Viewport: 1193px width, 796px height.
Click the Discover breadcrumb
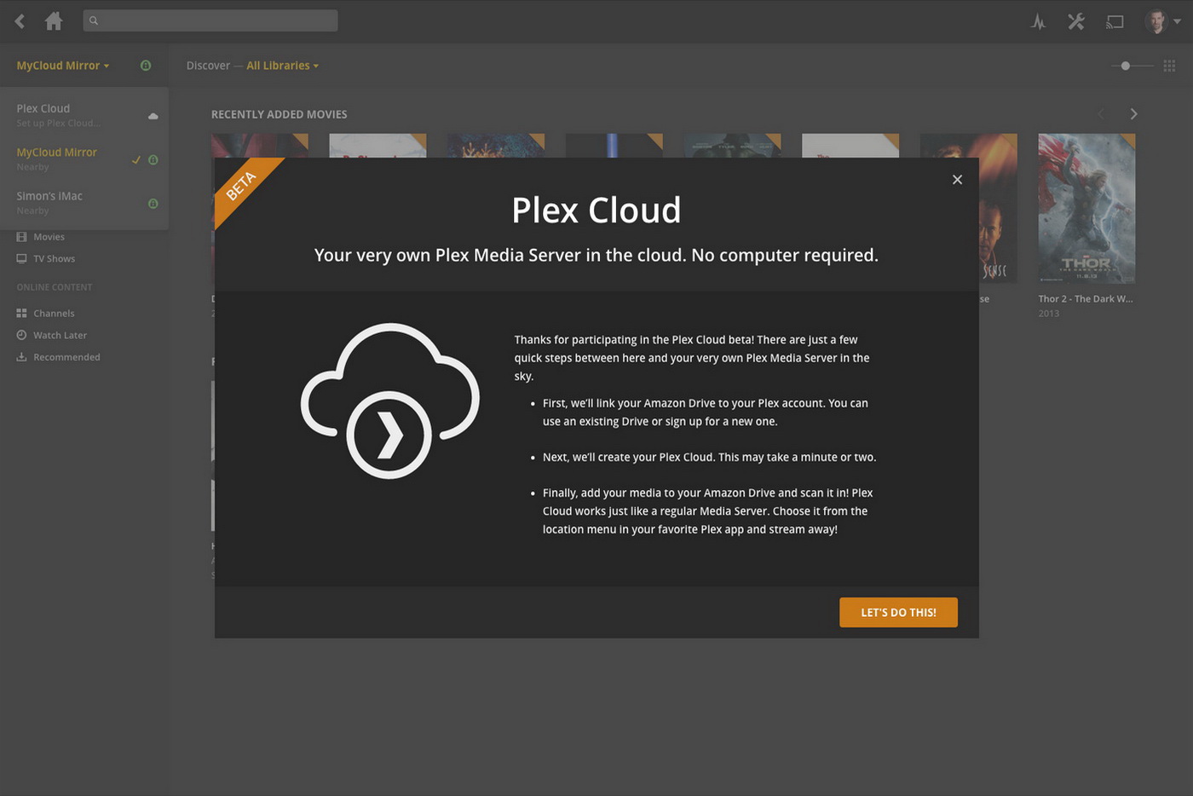pos(208,66)
